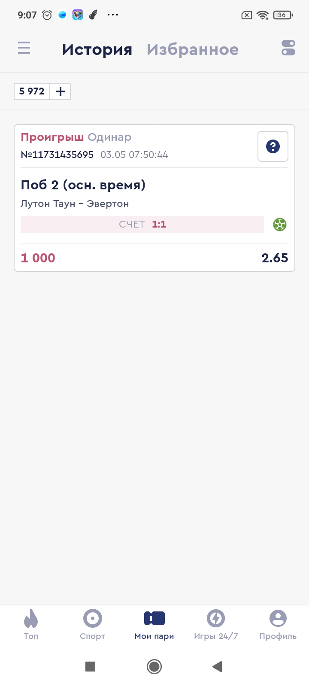Open the Лутон Таун – Эвертон match

[75, 204]
